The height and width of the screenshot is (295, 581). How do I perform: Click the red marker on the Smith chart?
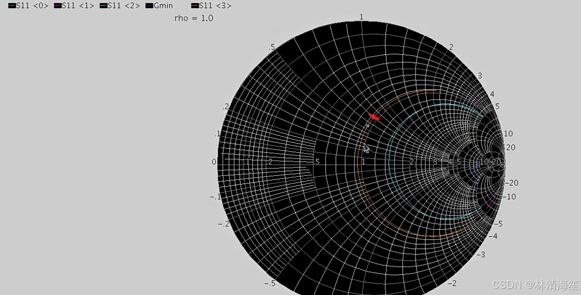tap(374, 117)
